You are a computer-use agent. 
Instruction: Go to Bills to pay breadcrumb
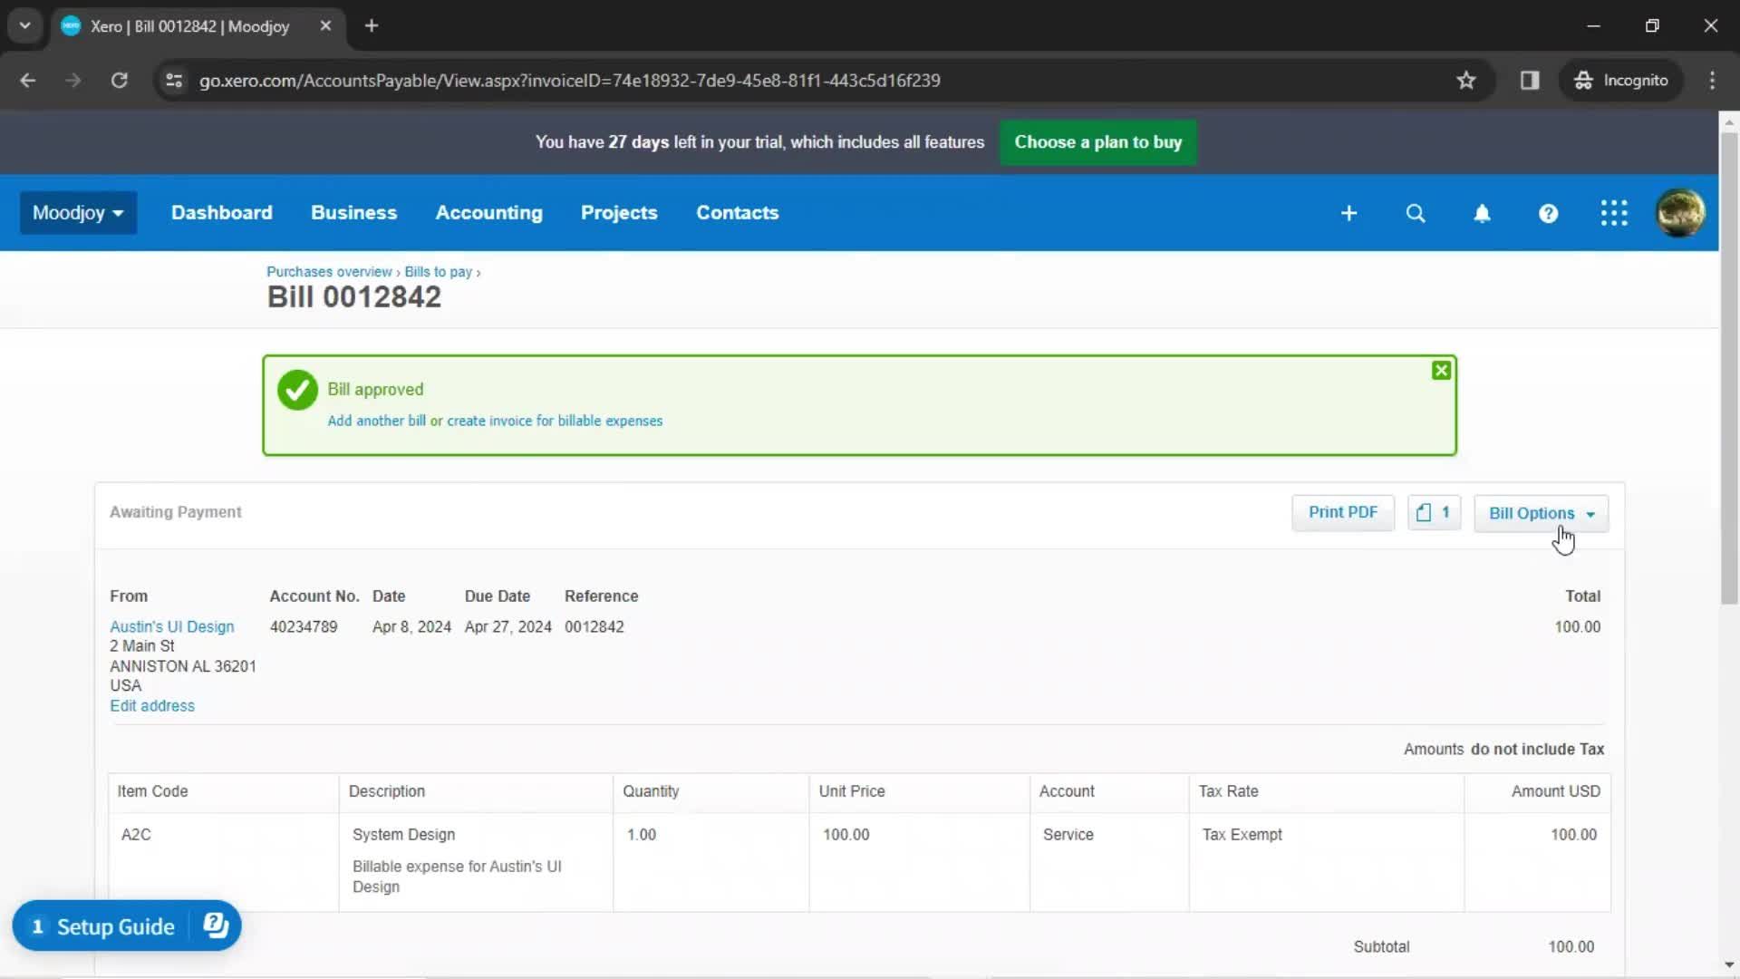pos(438,272)
